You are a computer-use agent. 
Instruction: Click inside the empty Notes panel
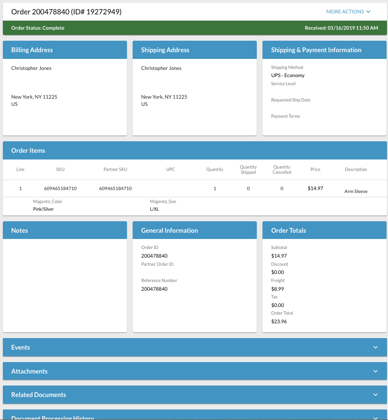[x=65, y=285]
